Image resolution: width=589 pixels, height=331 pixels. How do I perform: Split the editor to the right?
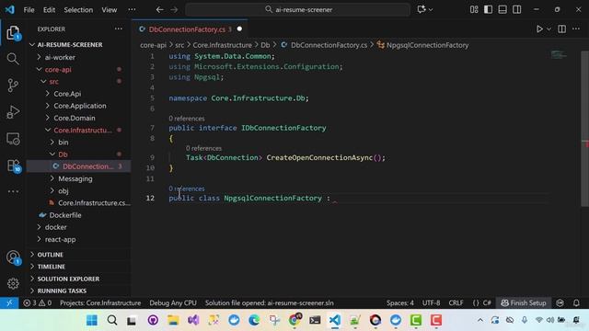tap(561, 29)
